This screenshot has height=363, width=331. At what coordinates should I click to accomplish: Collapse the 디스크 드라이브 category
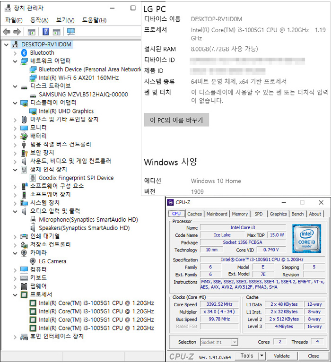(15, 86)
